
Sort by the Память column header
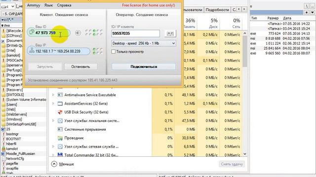click(x=190, y=27)
